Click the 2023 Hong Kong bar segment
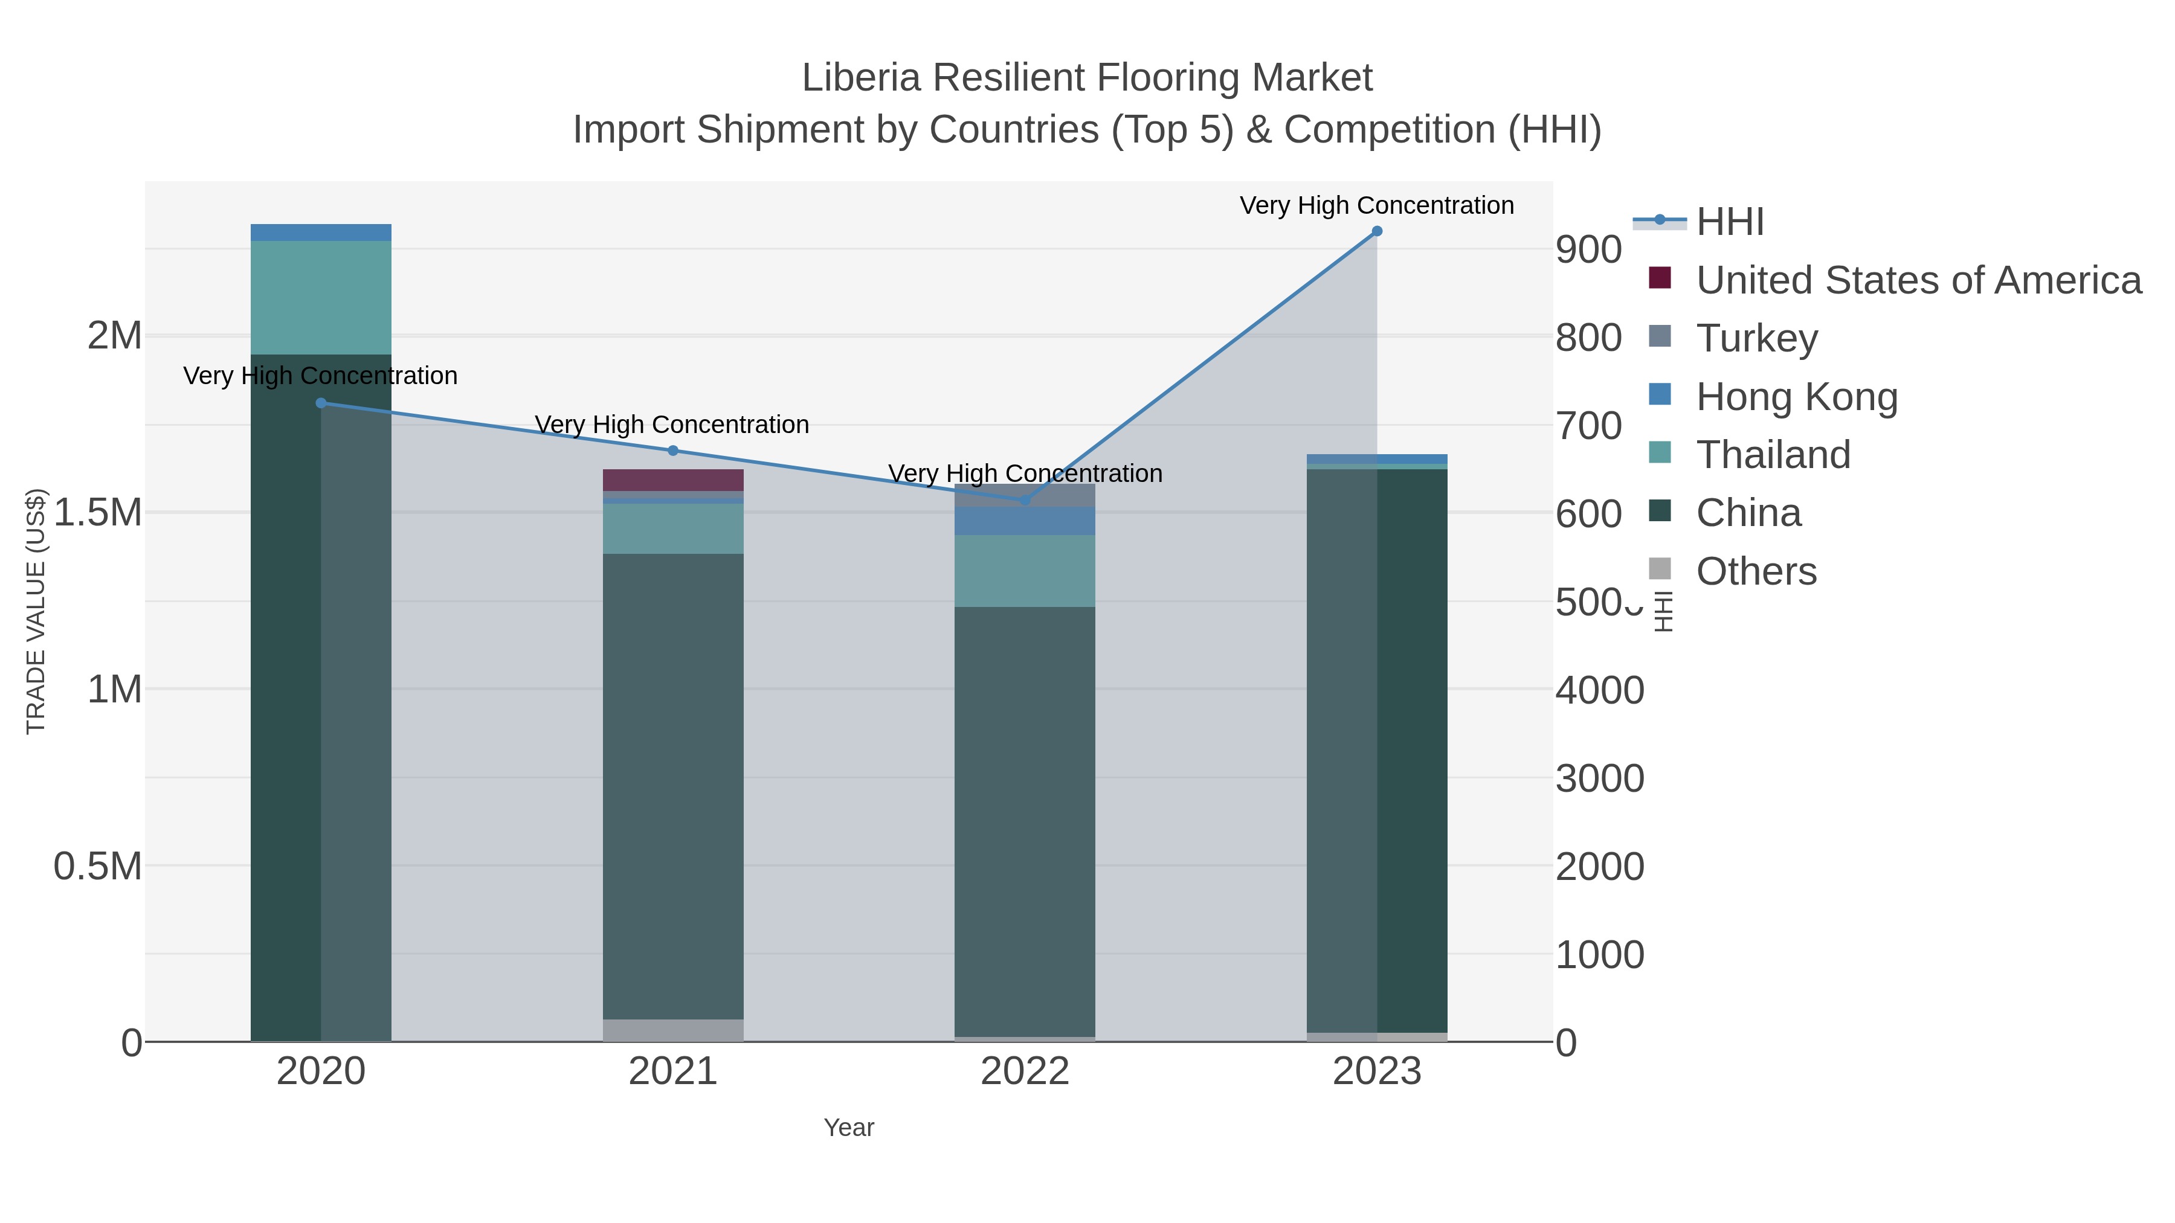 tap(1377, 459)
